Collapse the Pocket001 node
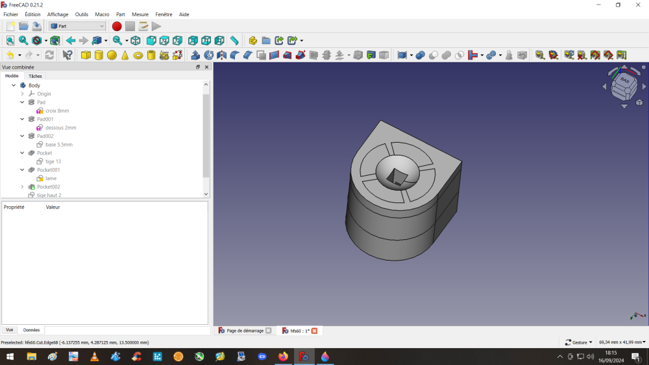 point(22,170)
